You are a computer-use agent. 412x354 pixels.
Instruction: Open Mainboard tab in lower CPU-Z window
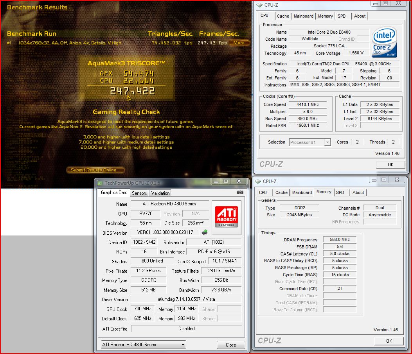coord(302,192)
